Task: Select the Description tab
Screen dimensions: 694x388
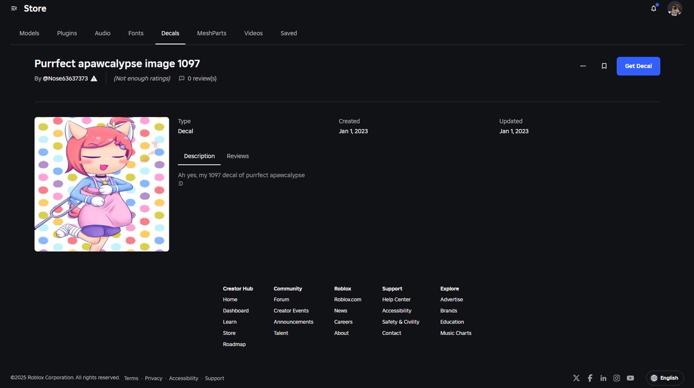Action: point(200,156)
